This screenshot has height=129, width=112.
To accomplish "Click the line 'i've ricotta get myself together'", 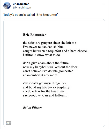I will [x=44, y=83].
